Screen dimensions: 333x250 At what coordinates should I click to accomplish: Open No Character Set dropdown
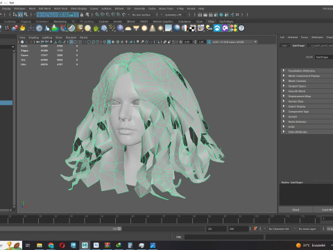tap(280, 228)
